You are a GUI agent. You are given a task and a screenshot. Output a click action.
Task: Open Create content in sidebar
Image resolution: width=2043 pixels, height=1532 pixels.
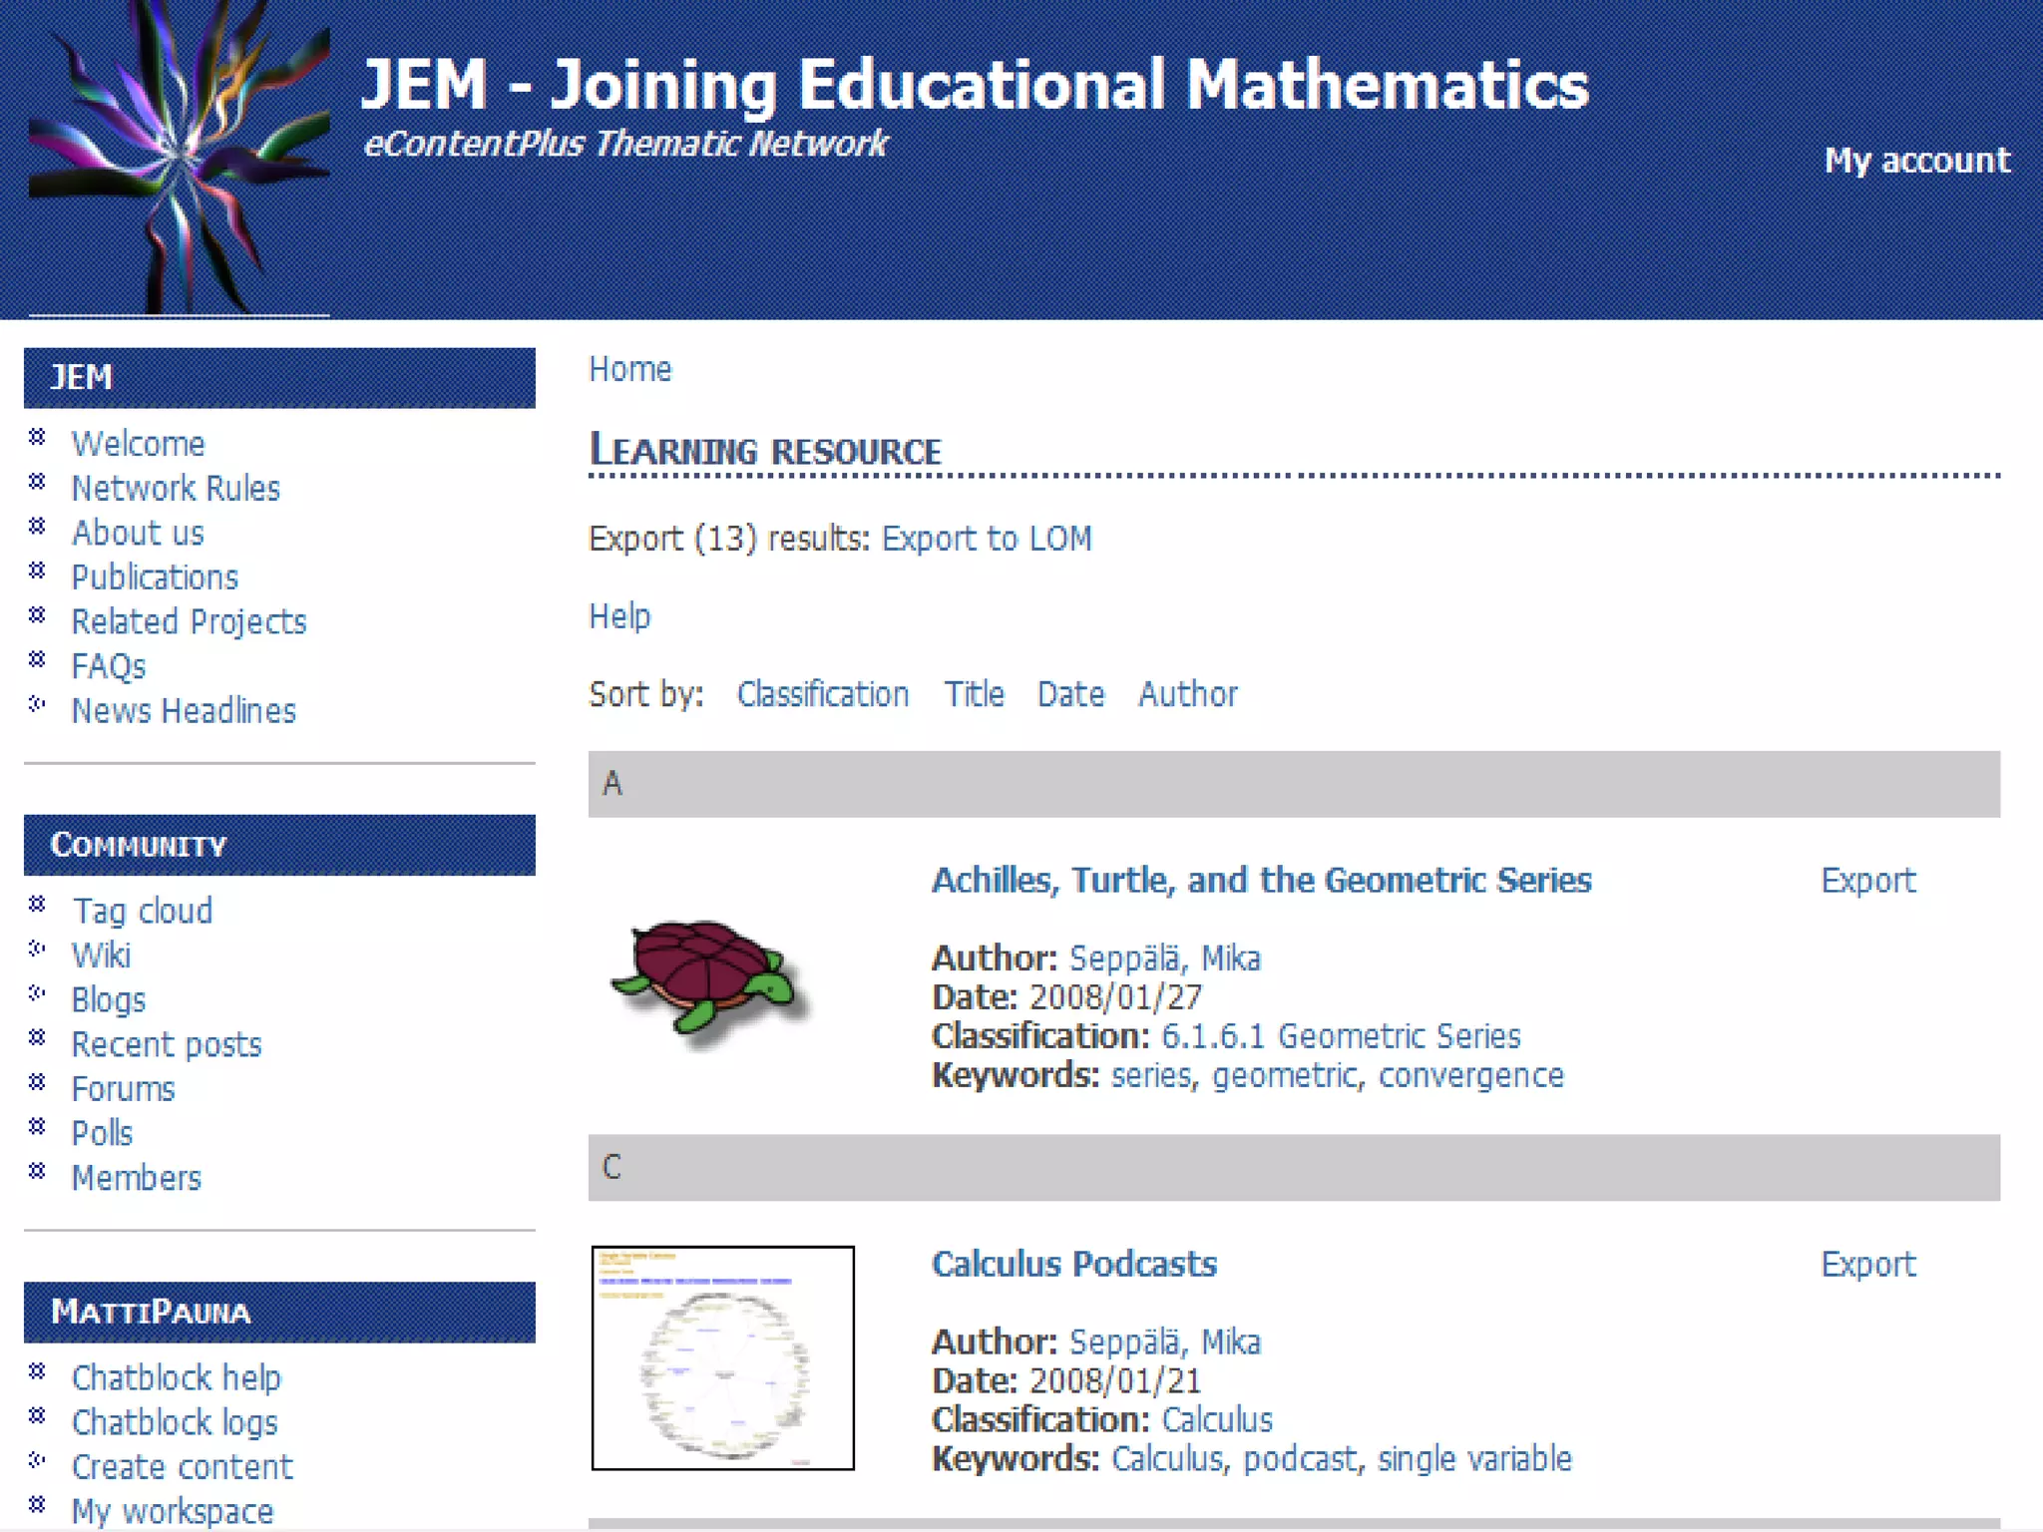point(182,1467)
